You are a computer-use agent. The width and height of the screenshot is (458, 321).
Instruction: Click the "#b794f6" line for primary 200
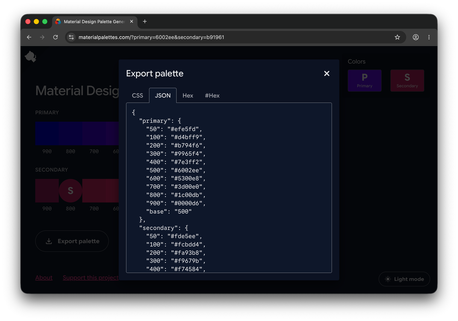point(176,145)
